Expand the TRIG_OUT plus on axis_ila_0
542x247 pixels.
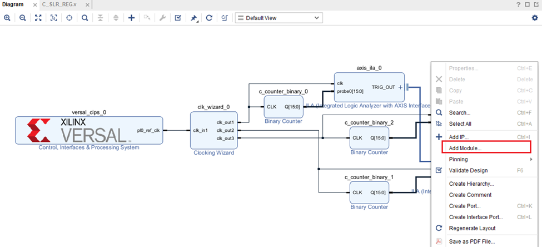[x=400, y=87]
